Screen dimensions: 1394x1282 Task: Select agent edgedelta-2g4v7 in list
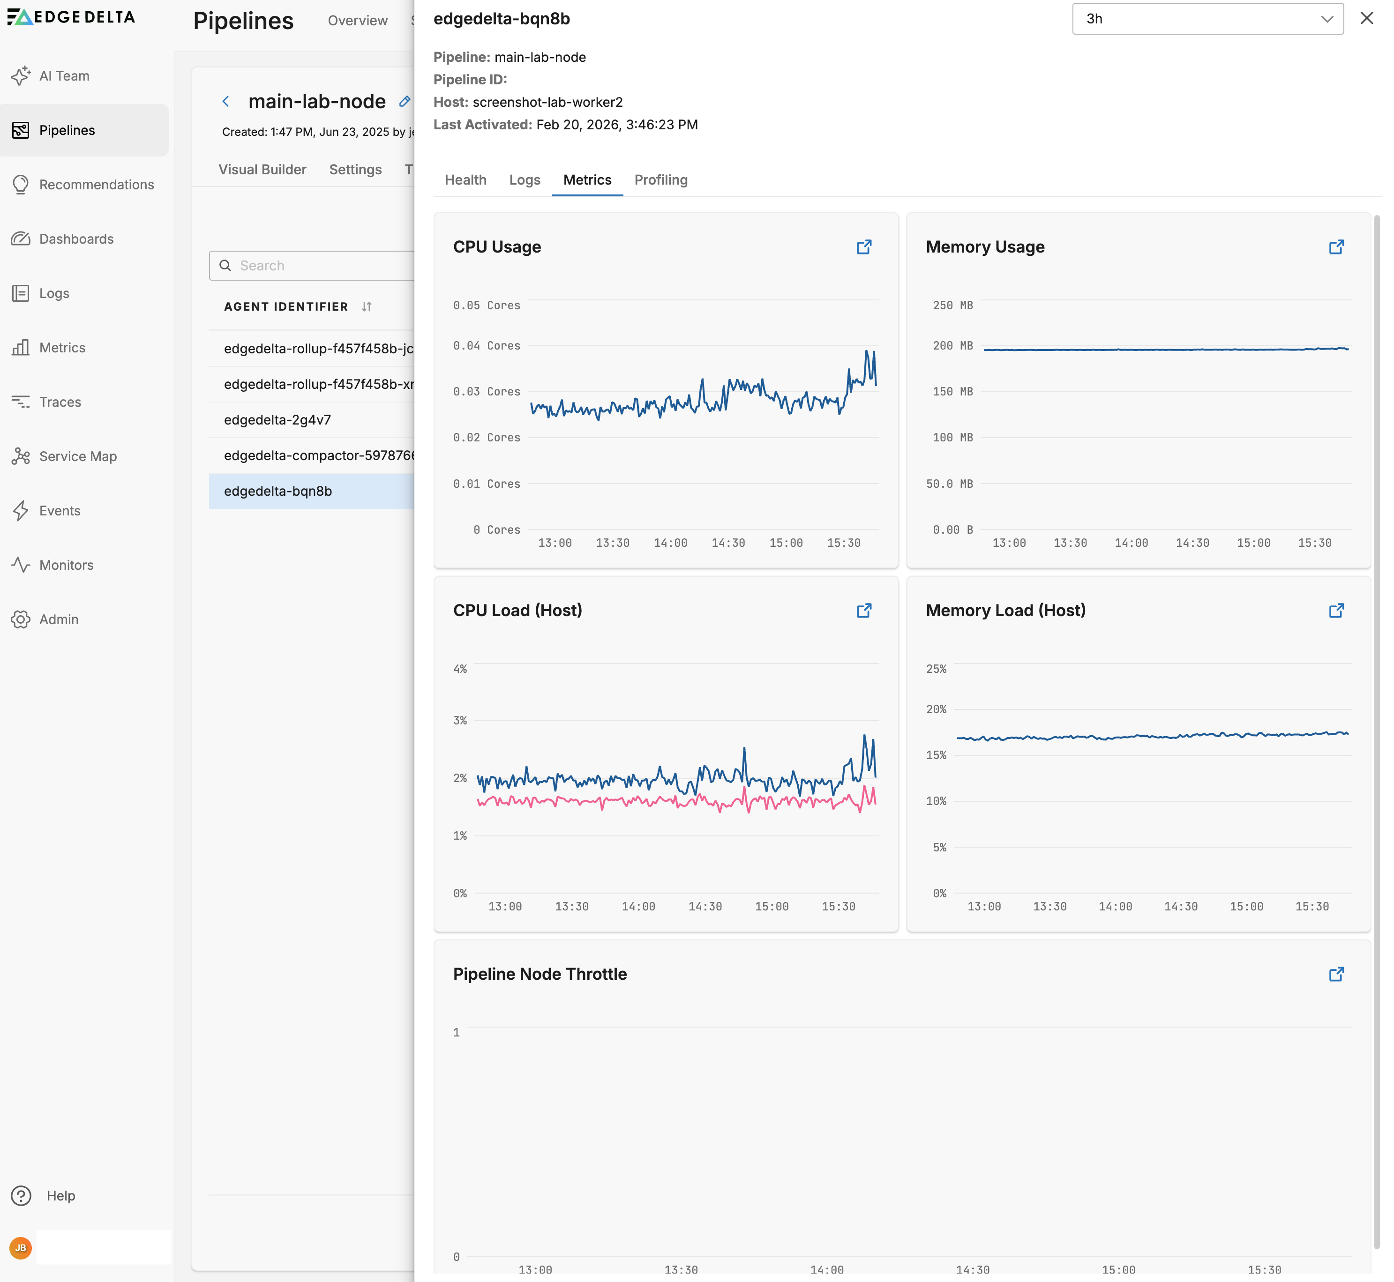[x=277, y=420]
